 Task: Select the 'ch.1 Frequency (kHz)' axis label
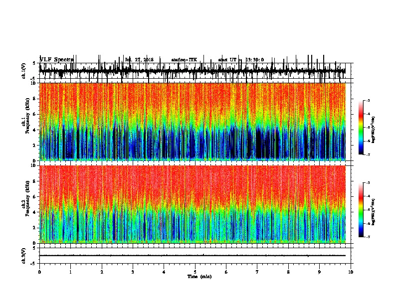tap(26, 122)
